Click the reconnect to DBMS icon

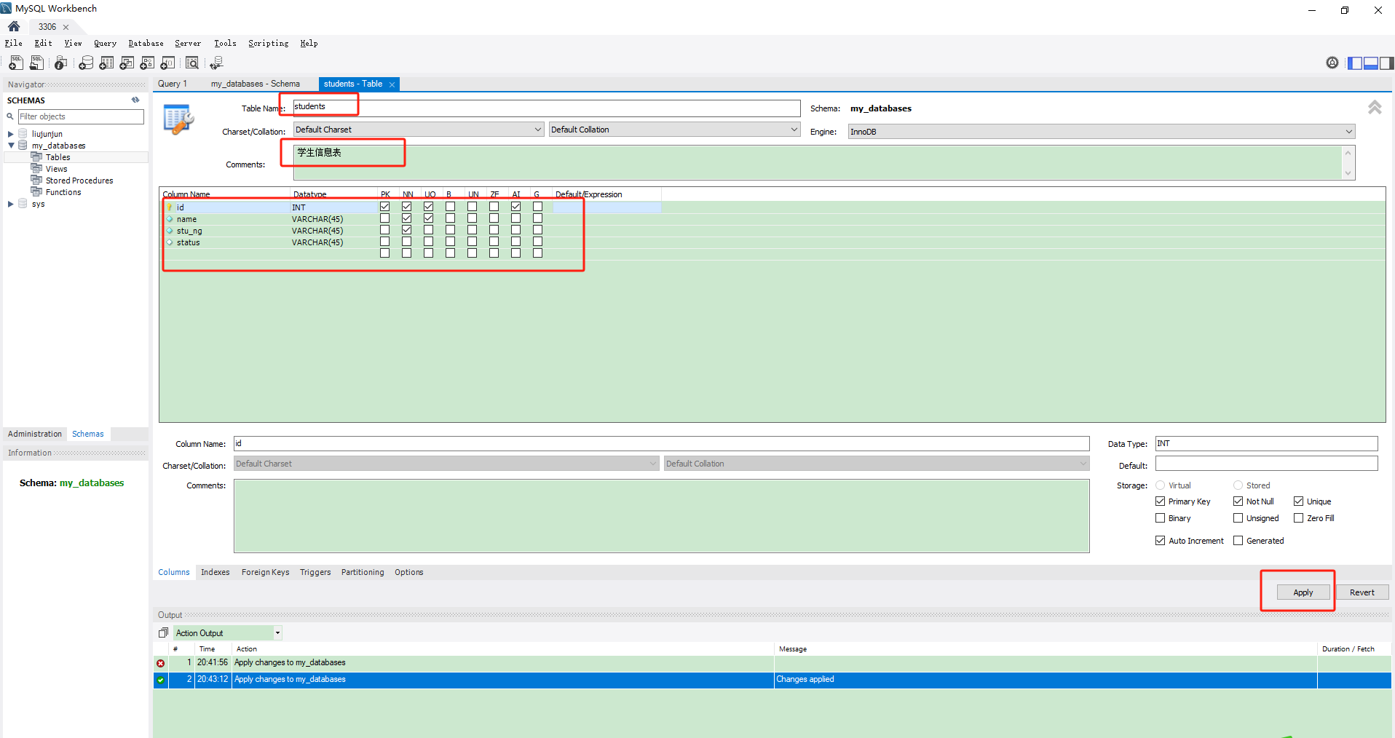[216, 63]
